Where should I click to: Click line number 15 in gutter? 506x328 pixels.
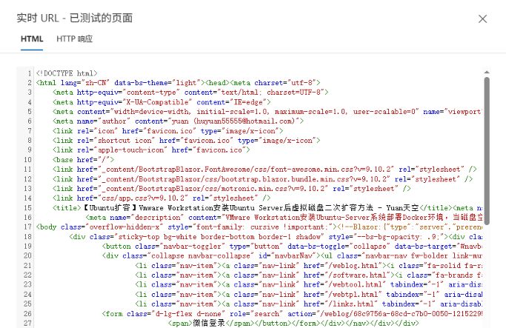pos(27,208)
